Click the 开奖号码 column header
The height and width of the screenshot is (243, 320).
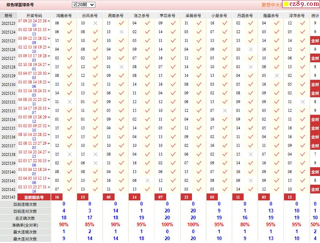click(x=34, y=16)
